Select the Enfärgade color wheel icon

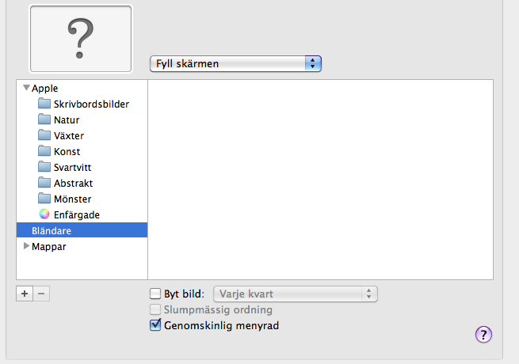pos(44,214)
